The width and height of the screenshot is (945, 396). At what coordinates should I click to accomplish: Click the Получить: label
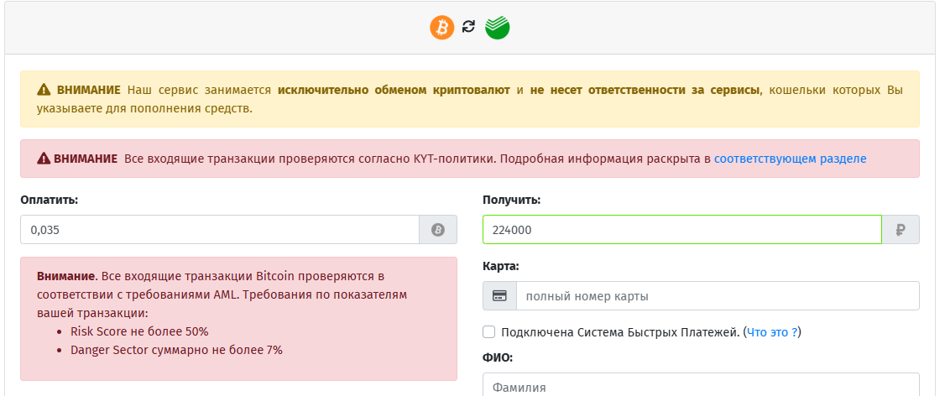coord(512,201)
